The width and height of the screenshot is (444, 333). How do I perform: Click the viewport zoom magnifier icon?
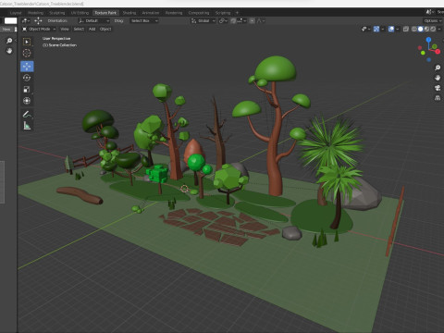pyautogui.click(x=438, y=68)
